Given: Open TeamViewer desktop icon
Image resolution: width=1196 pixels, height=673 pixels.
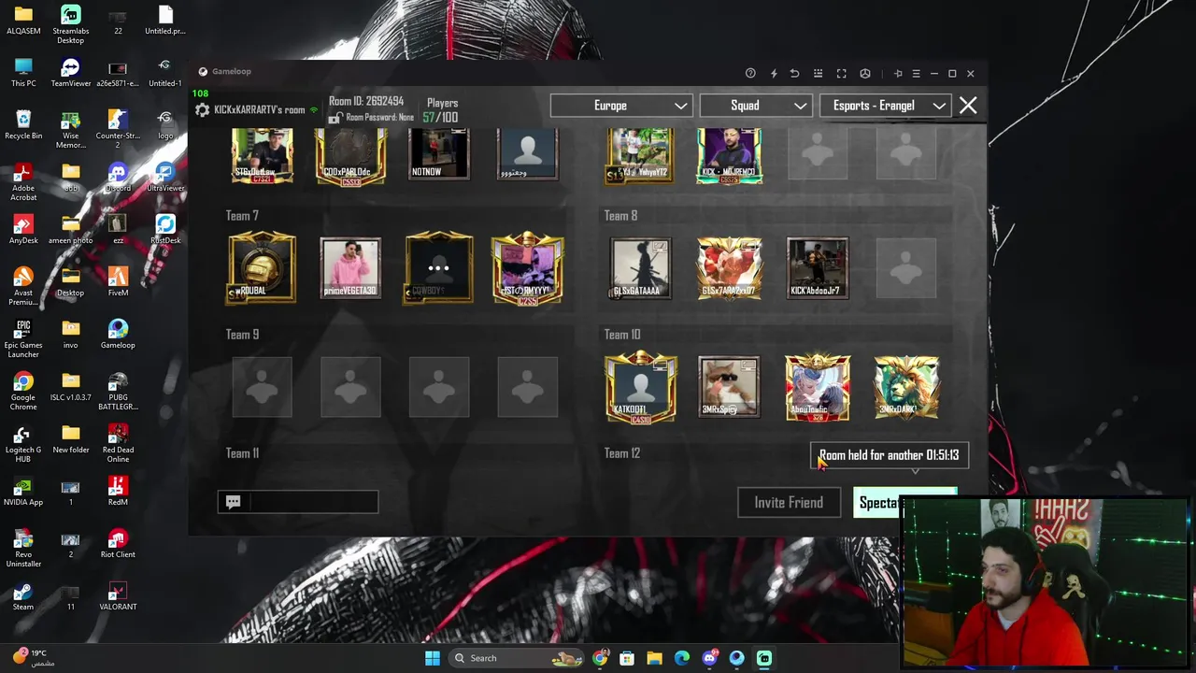Looking at the screenshot, I should [x=70, y=73].
